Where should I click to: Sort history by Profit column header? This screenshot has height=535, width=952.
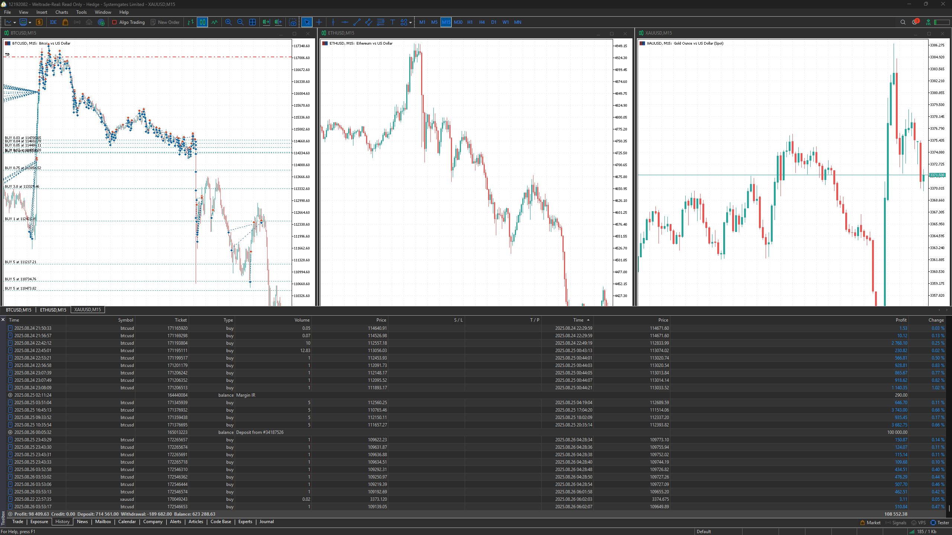[x=901, y=320]
